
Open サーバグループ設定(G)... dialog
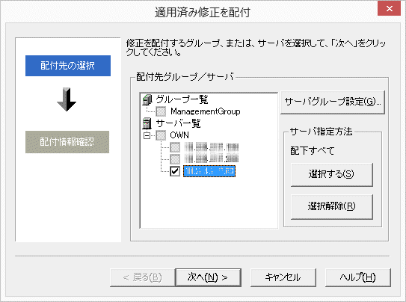point(333,102)
